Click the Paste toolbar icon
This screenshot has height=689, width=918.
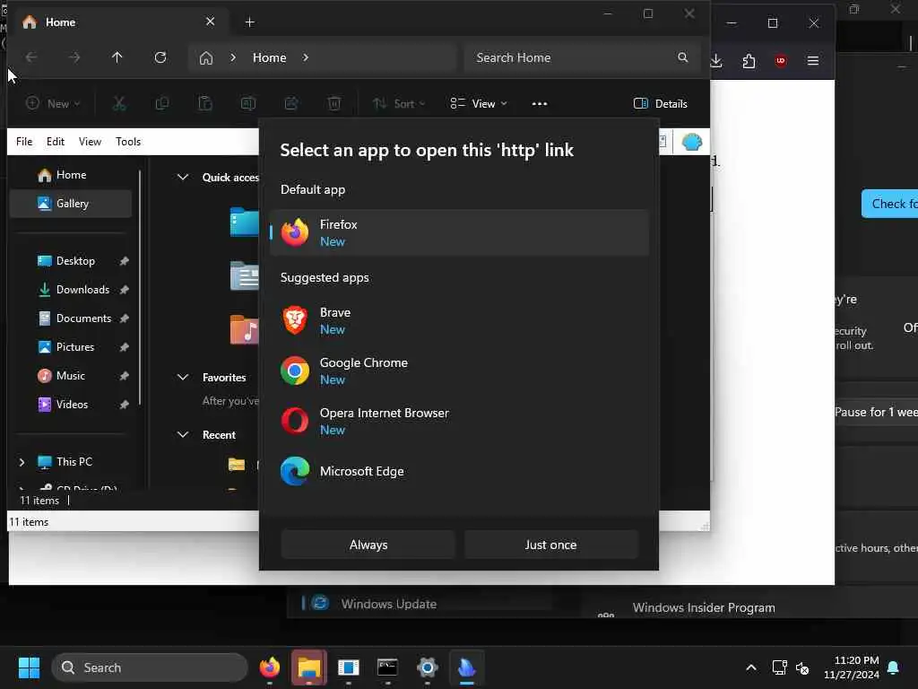[x=205, y=104]
